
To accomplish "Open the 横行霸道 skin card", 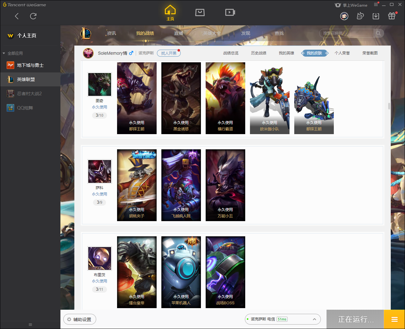I will tap(225, 98).
